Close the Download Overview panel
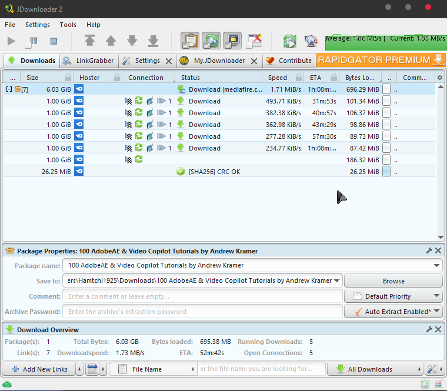Viewport: 447px width, 391px height. coord(438,329)
